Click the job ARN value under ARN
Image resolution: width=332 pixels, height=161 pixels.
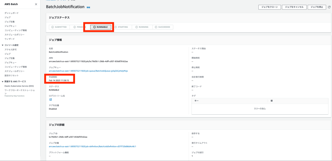coord(88,61)
